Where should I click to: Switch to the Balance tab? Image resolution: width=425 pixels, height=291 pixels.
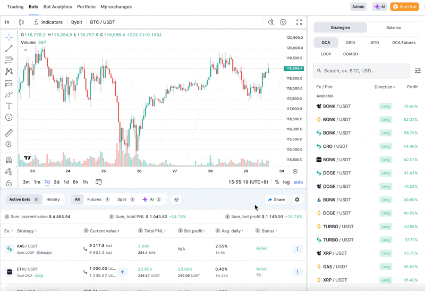(x=394, y=28)
